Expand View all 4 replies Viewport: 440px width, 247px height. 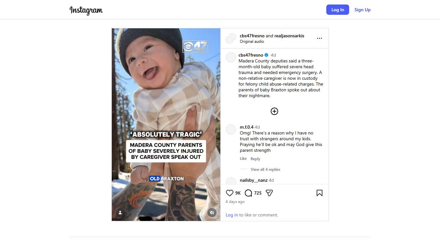[x=265, y=169]
